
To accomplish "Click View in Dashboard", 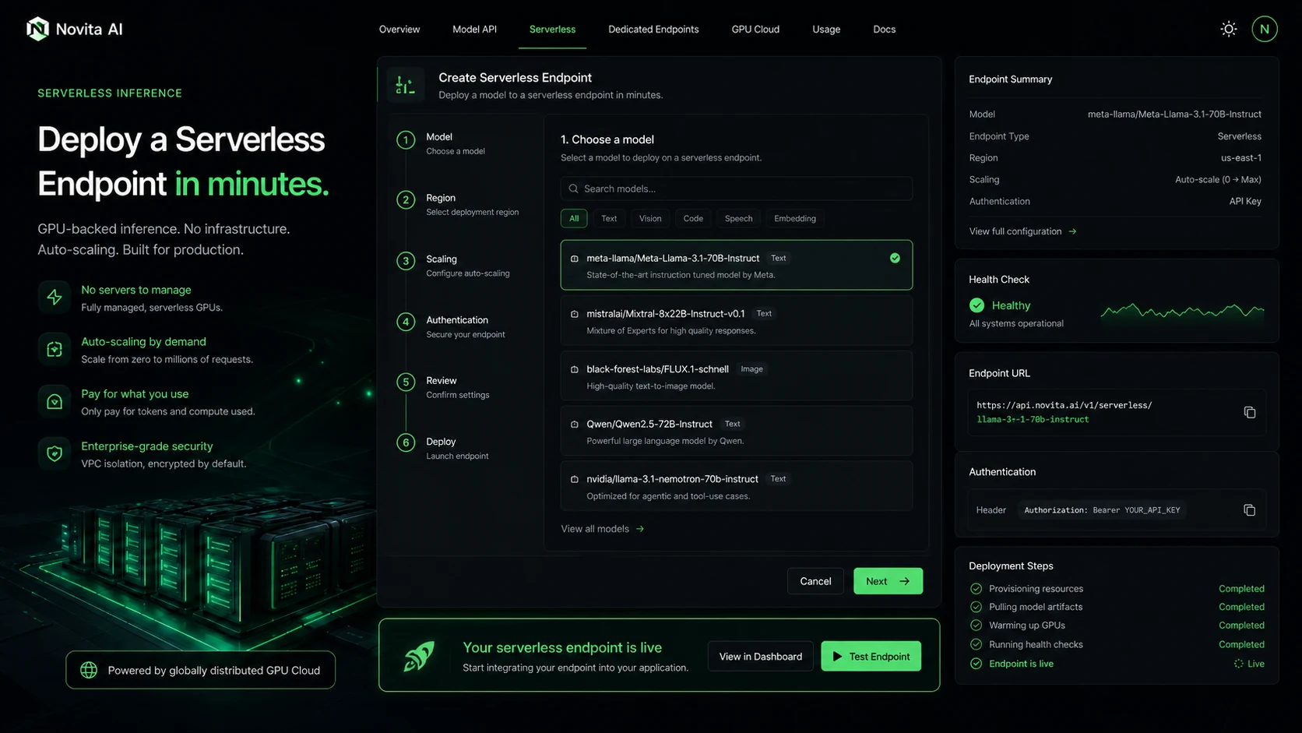I will coord(760,657).
